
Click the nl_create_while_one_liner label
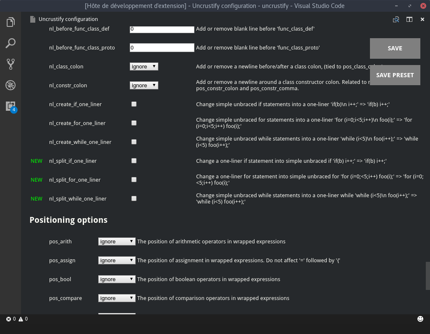point(80,142)
